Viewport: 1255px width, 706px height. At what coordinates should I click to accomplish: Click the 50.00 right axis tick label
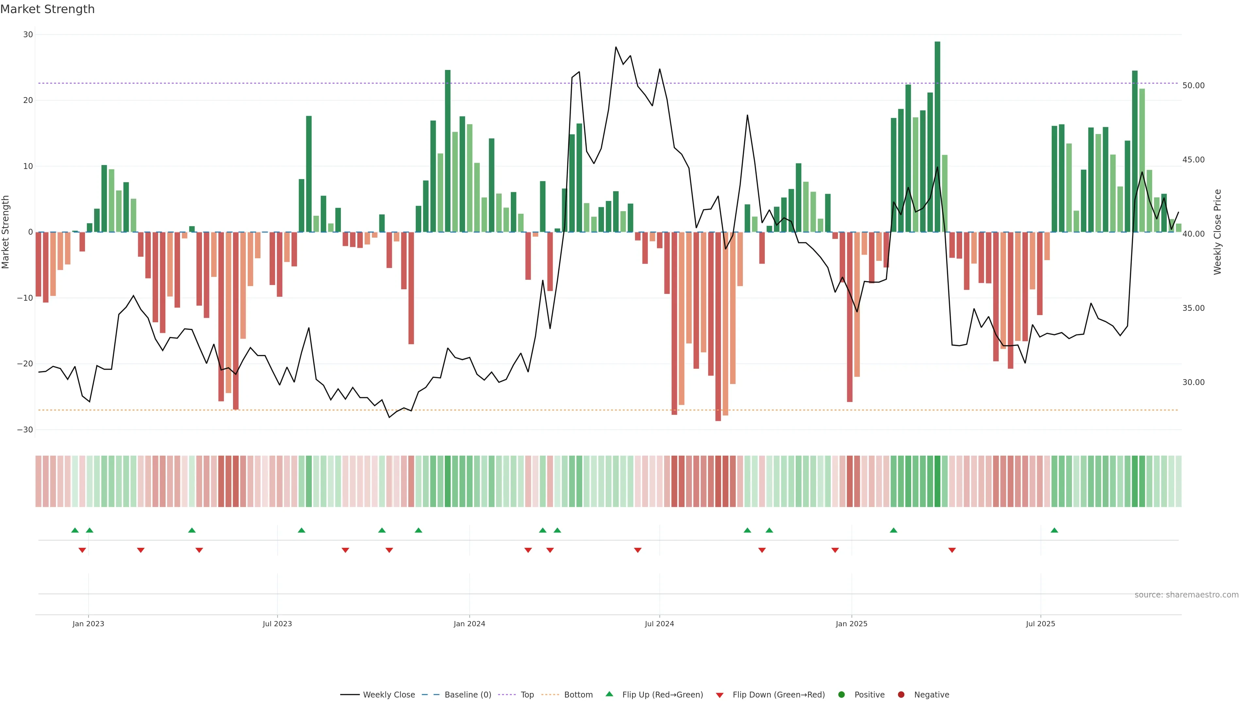[1193, 85]
